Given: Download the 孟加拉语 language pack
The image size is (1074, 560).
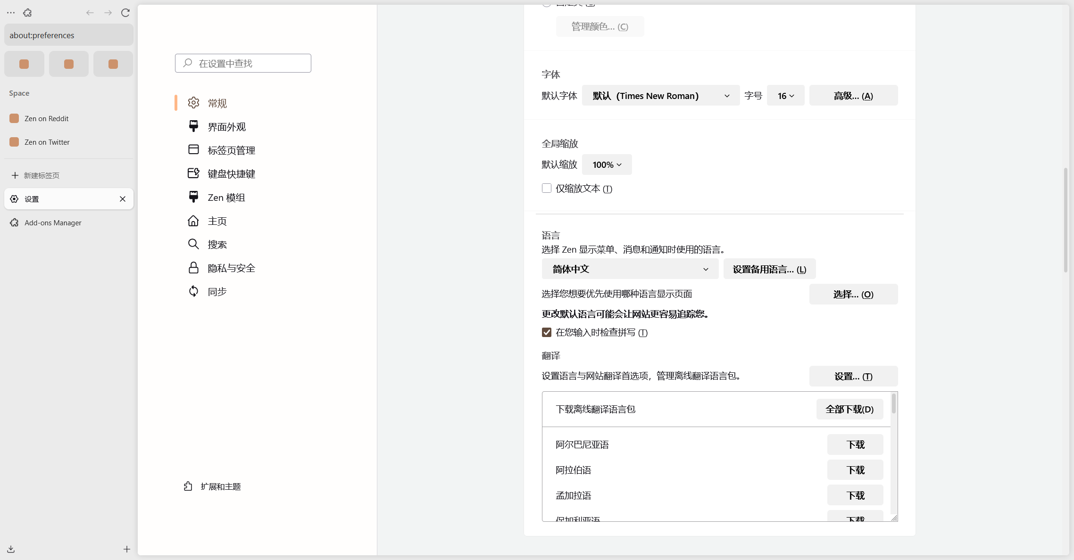Looking at the screenshot, I should tap(855, 495).
